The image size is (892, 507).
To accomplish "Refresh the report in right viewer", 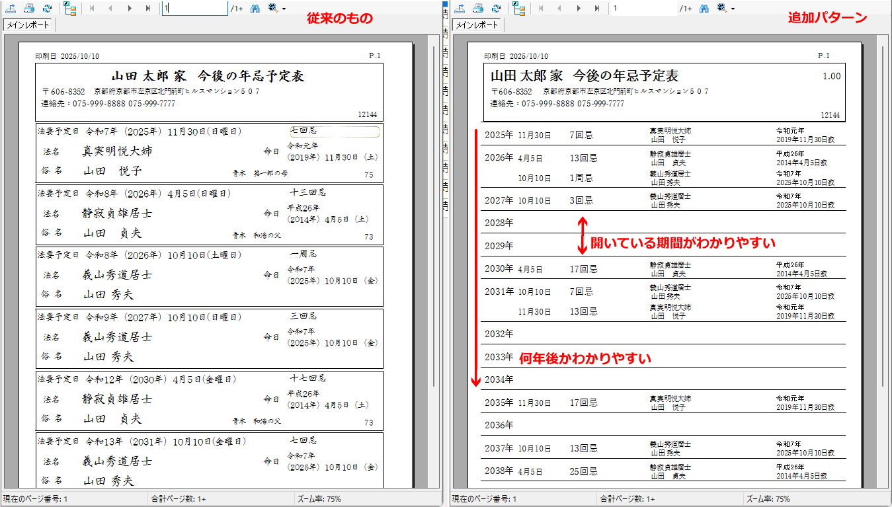I will point(495,9).
